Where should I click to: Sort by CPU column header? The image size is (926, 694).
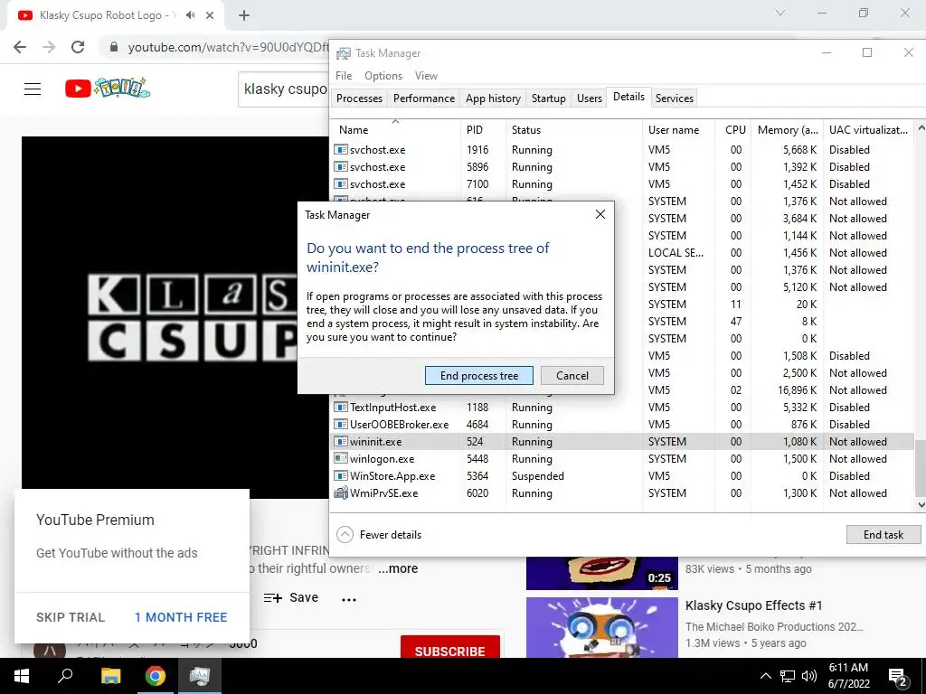tap(732, 130)
